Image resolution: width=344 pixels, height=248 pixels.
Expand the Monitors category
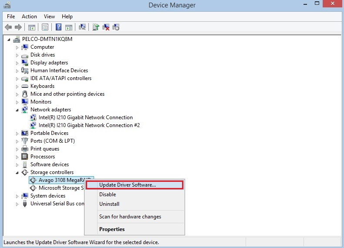click(17, 102)
